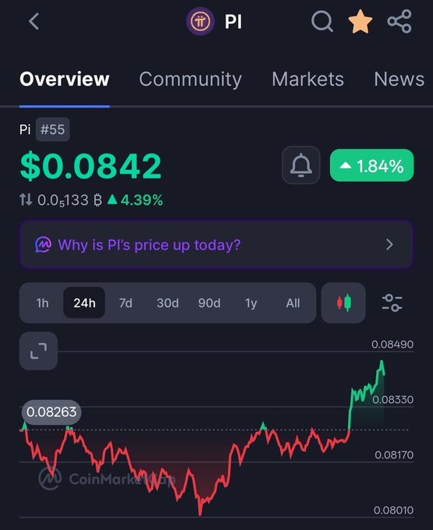The image size is (433, 530).
Task: Open 'Why is PI's price up today?'
Action: tap(217, 245)
